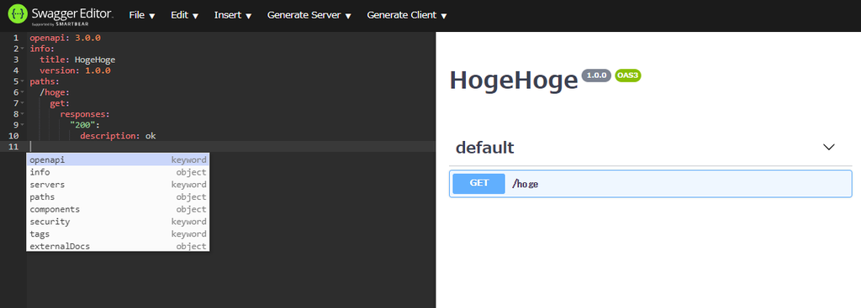Open the File menu
Screen dimensions: 861x308
click(x=142, y=15)
